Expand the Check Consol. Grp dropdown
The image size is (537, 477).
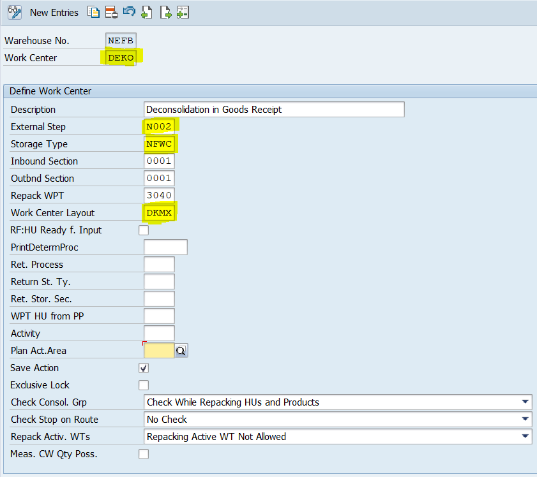525,402
